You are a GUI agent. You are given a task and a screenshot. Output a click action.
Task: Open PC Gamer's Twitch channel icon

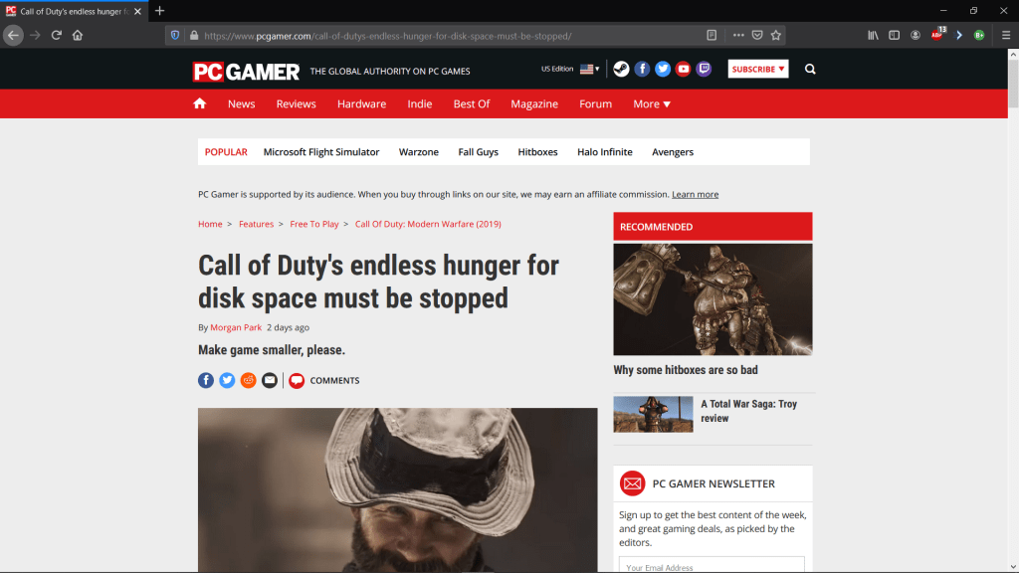704,69
